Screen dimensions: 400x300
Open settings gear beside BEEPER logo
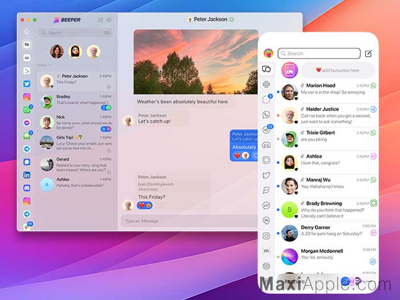109,20
